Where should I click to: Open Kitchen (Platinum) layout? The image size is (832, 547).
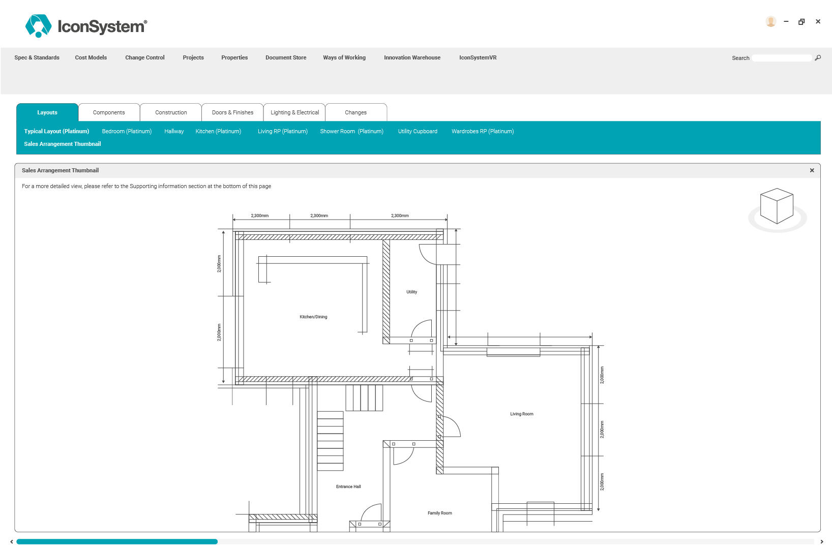tap(218, 131)
